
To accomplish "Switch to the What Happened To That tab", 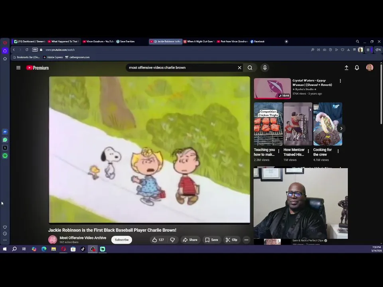I will point(63,41).
